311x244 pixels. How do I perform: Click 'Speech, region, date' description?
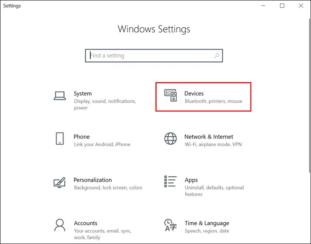click(x=207, y=231)
